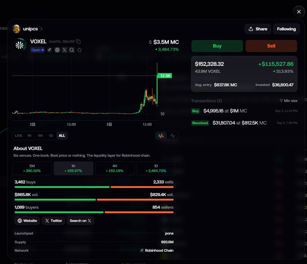307x264 pixels.
Task: Select the 5M 260.30% stats card
Action: [32, 168]
